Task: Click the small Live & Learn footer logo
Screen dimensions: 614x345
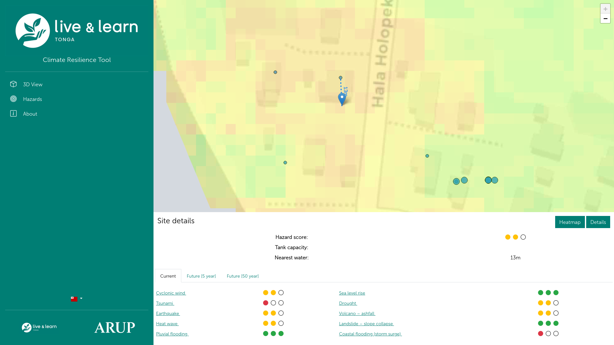Action: click(39, 327)
